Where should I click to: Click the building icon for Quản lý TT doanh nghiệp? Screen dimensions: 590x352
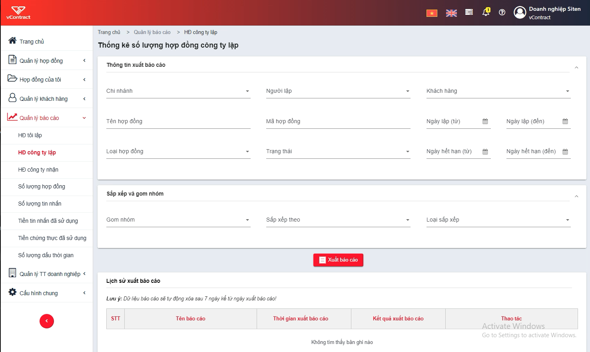pos(12,273)
